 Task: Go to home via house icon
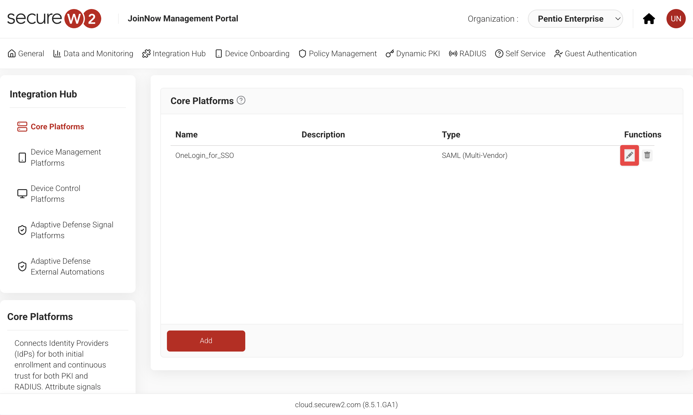pos(649,19)
